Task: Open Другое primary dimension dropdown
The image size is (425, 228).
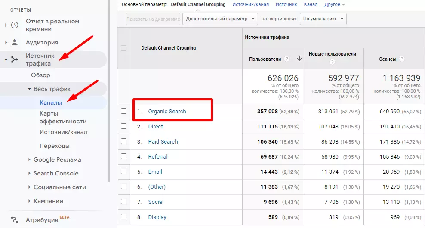Action: click(335, 4)
